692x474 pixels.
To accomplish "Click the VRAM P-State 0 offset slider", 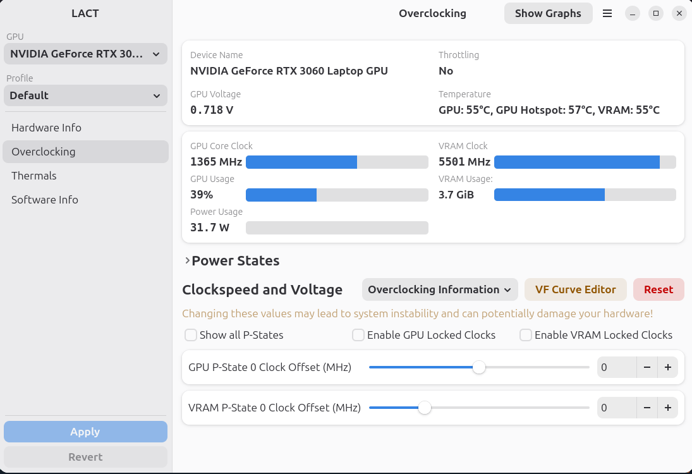I will click(479, 408).
